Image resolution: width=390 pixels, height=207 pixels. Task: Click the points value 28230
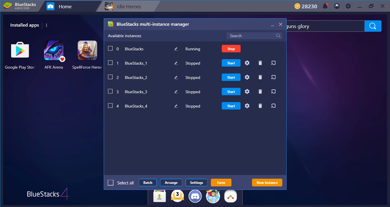click(309, 6)
